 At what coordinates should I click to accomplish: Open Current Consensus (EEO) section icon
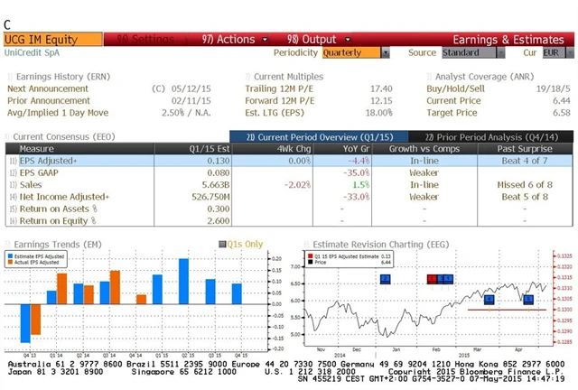[x=9, y=136]
